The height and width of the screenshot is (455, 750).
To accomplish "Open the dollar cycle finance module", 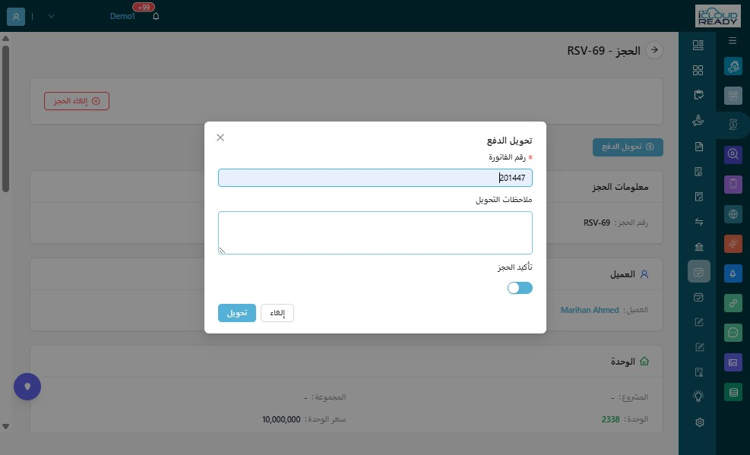I will pos(733,125).
